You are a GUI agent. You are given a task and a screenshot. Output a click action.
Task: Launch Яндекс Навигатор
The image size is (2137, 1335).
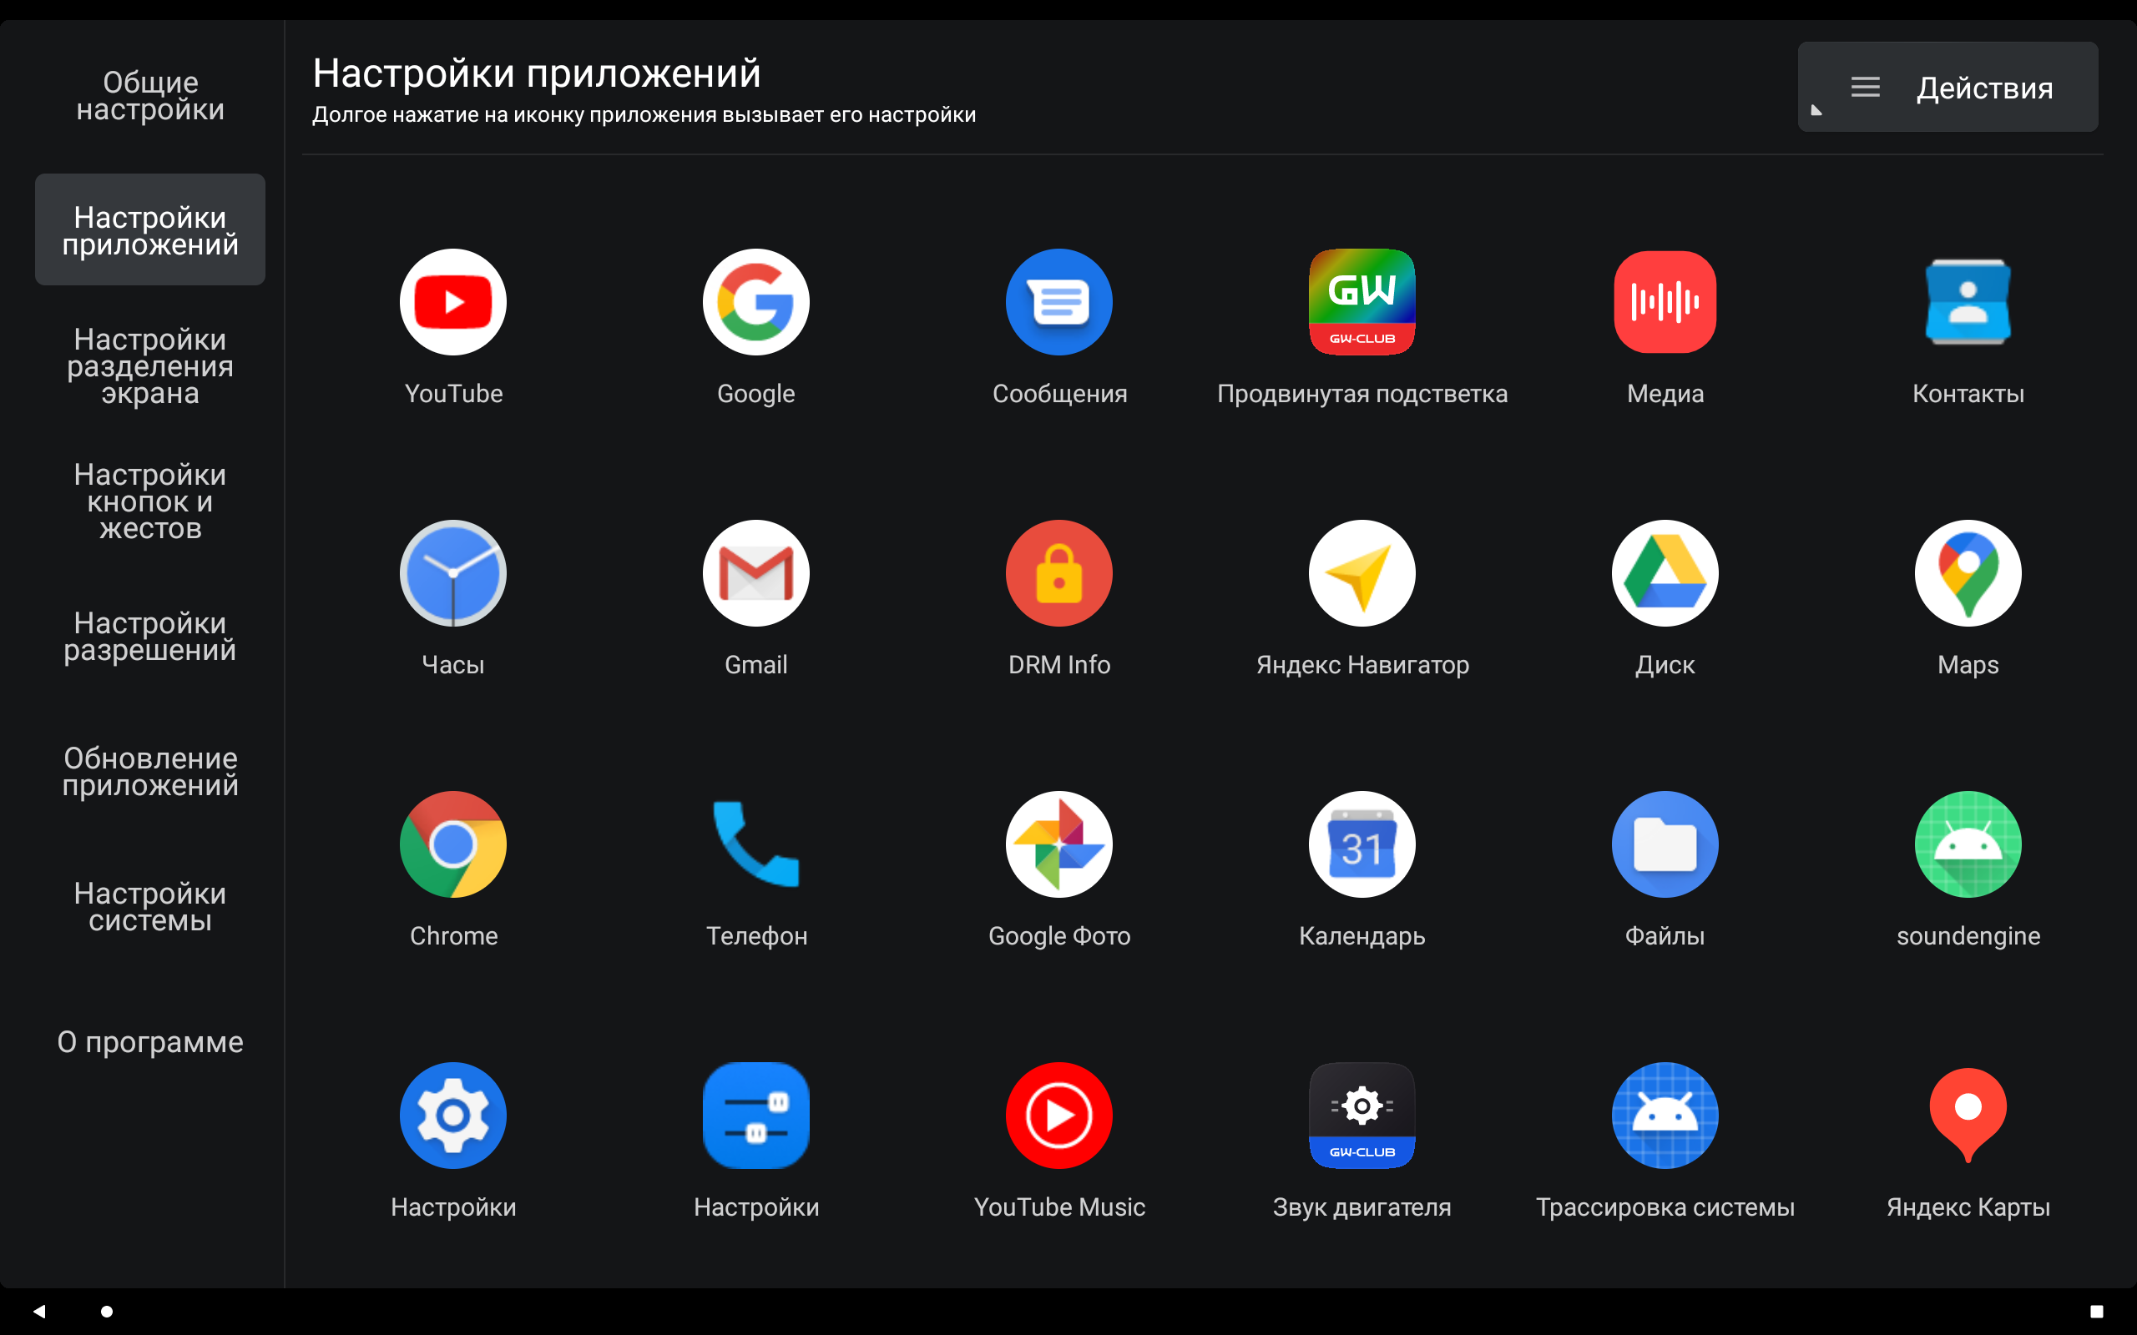coord(1362,573)
